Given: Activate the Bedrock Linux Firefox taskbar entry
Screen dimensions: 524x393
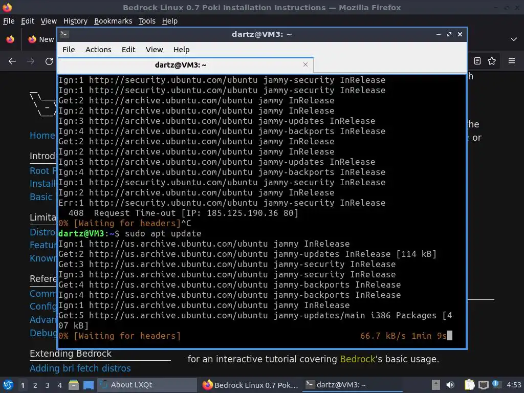Looking at the screenshot, I should [x=250, y=385].
